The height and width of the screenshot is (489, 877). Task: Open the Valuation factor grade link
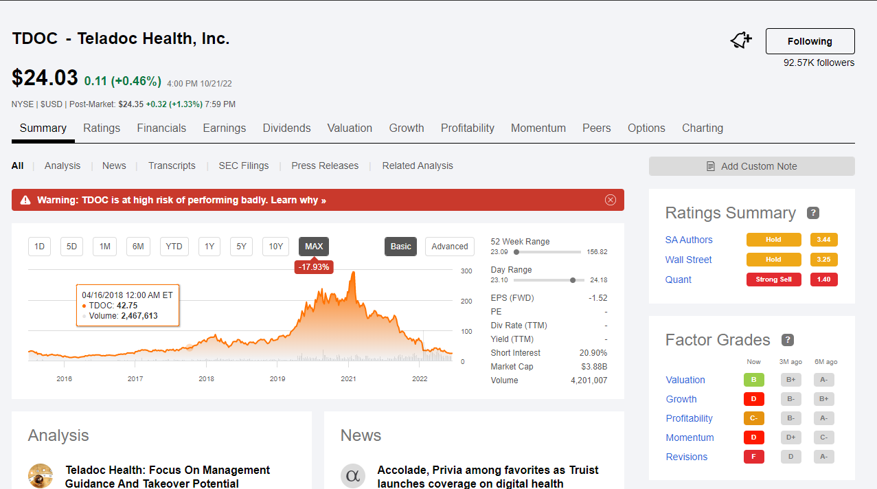(x=685, y=380)
